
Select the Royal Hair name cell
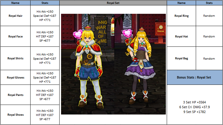point(16,16)
